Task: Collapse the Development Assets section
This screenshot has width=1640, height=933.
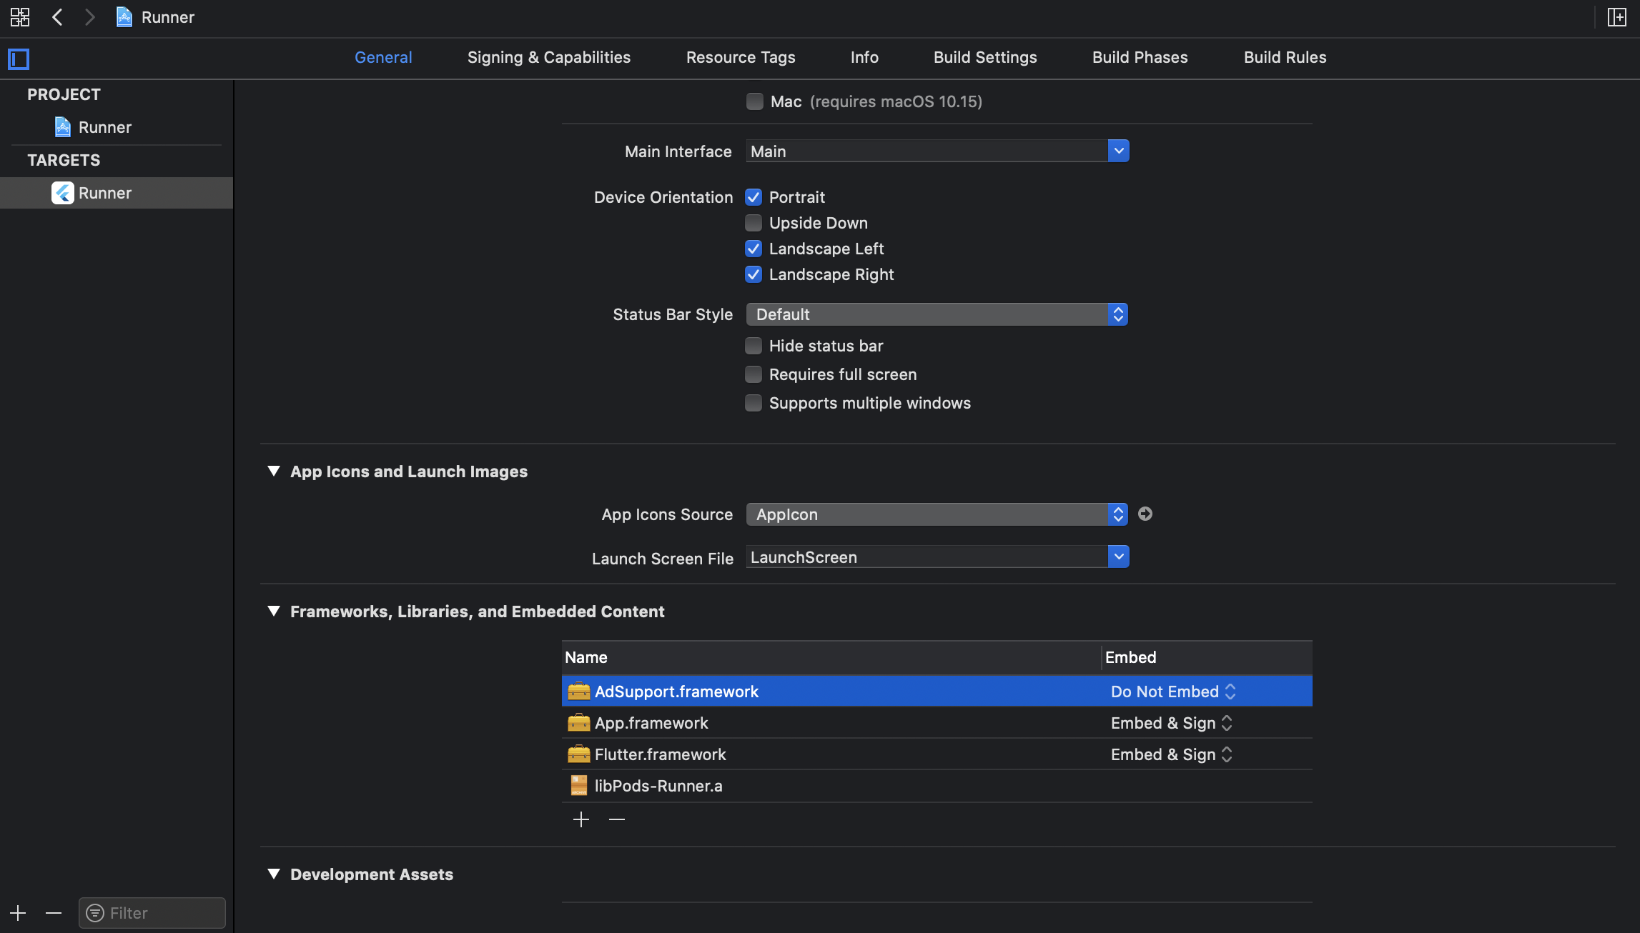Action: pos(274,874)
